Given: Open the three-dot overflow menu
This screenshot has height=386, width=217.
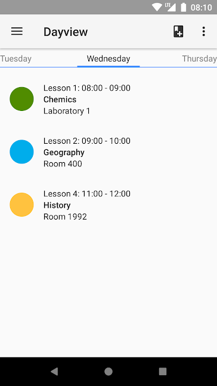Looking at the screenshot, I should point(203,32).
